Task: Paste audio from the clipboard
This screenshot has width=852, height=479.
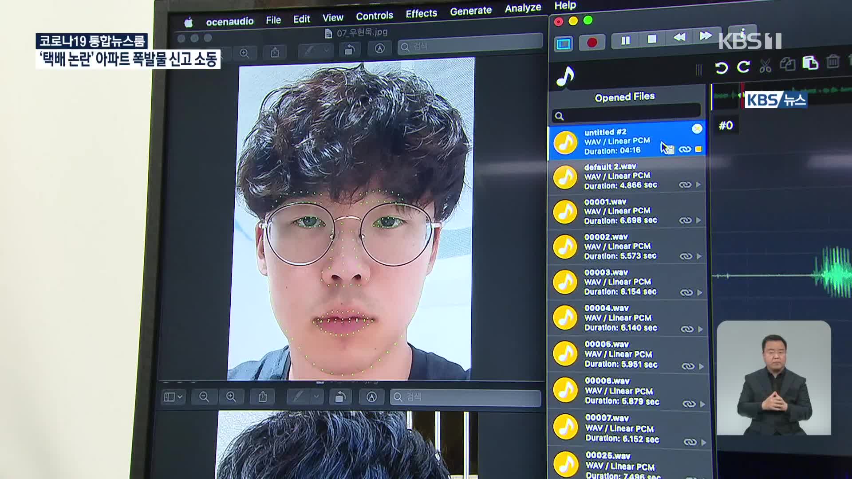Action: click(x=810, y=63)
